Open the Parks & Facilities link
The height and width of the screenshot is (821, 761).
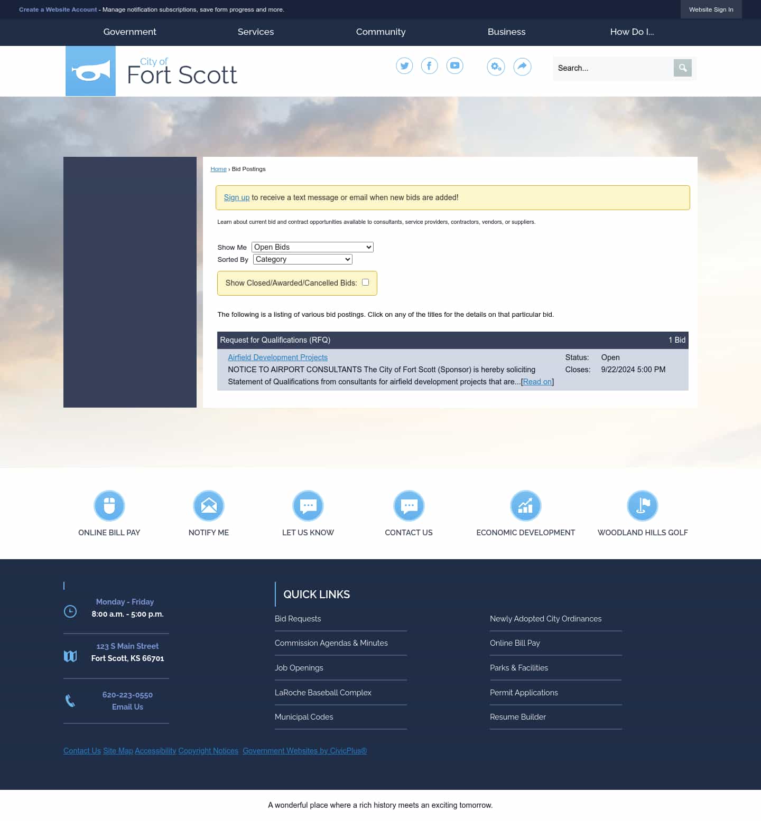coord(519,668)
